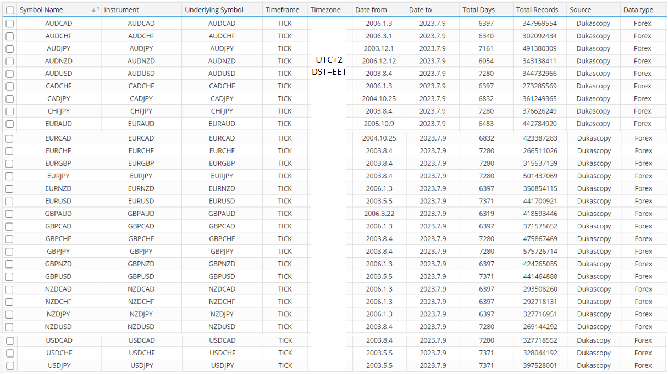Check the box for AUDCAD row
The image size is (668, 374).
tap(10, 24)
